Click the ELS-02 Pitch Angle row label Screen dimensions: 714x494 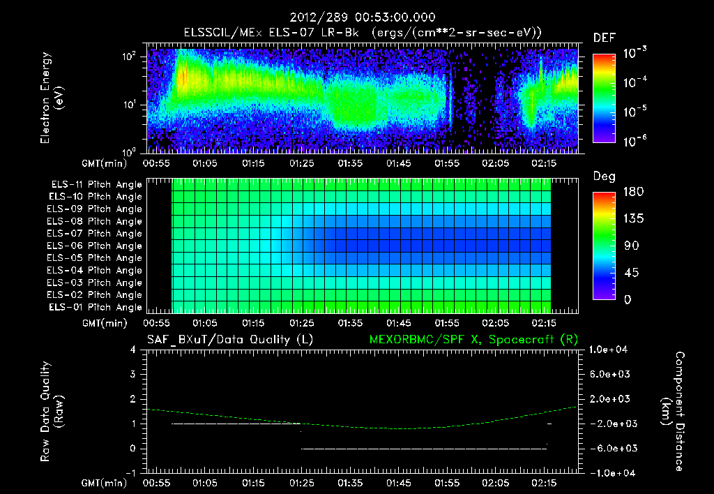coord(95,295)
